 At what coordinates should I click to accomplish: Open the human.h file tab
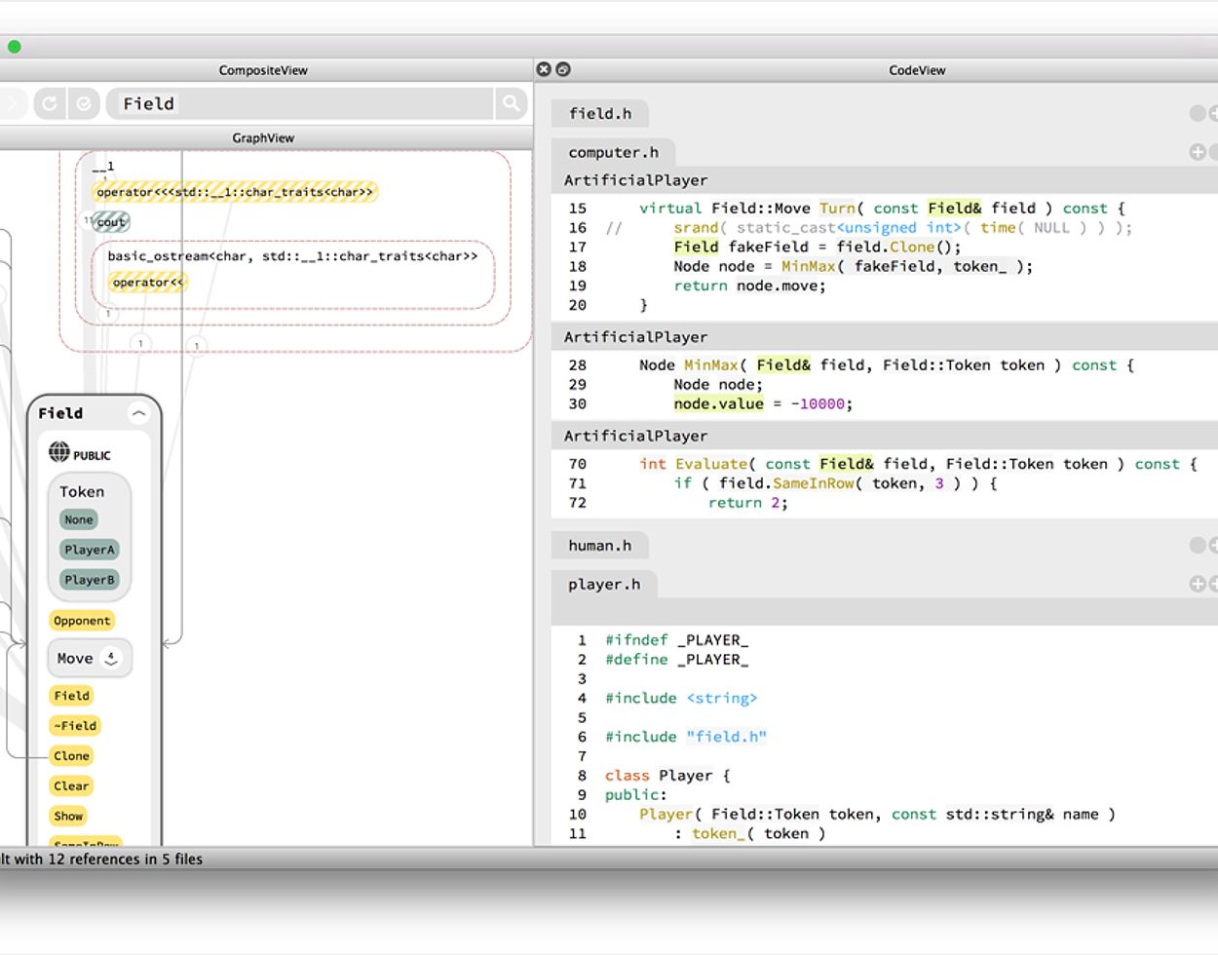pos(599,545)
